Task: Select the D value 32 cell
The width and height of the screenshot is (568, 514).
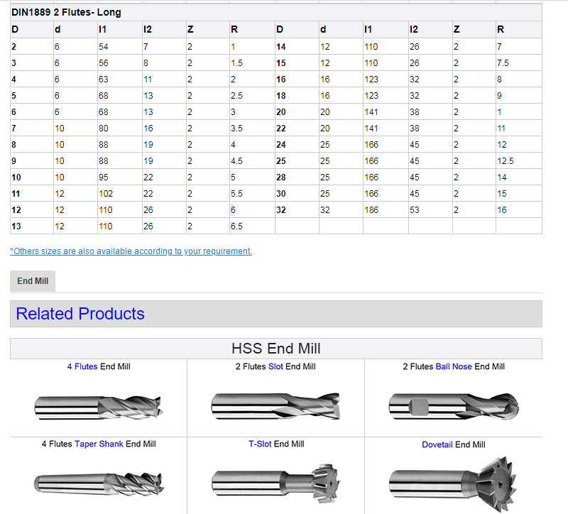Action: click(x=297, y=209)
